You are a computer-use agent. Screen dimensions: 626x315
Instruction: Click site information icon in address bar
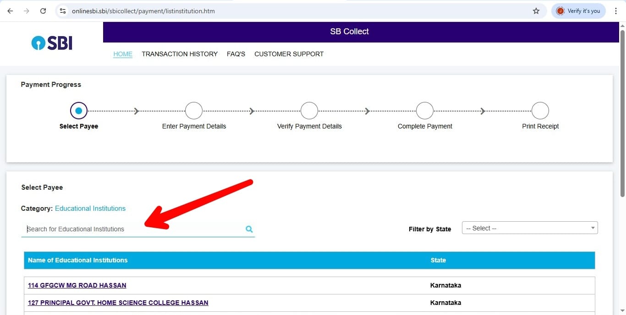click(63, 11)
